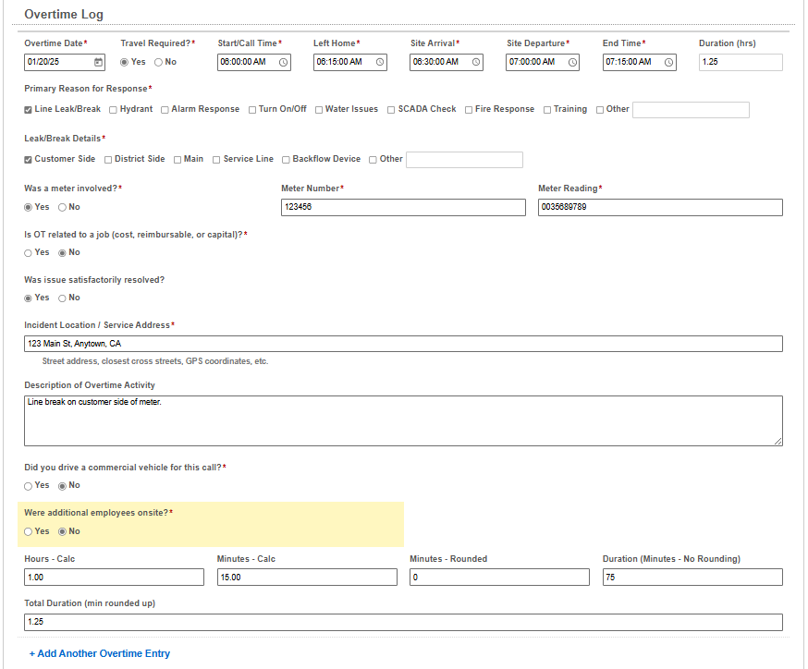Check the Hydrant reason checkbox

point(113,110)
